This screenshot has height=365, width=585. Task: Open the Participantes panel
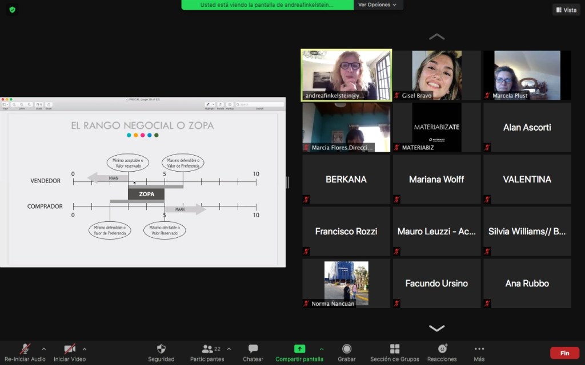pyautogui.click(x=208, y=349)
